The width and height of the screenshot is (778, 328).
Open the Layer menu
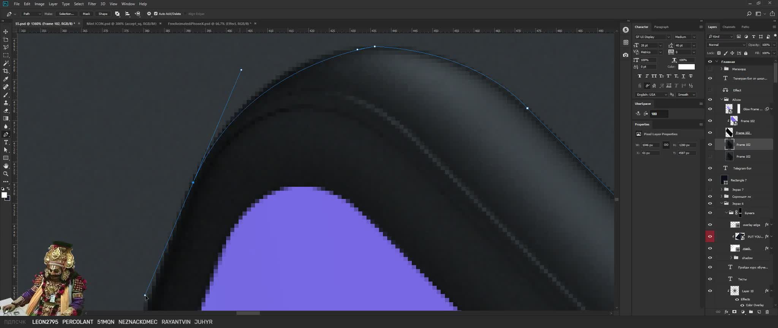(x=53, y=4)
